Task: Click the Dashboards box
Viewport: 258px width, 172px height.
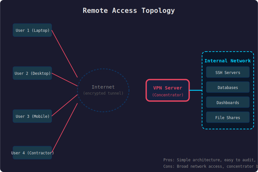Action: click(228, 102)
